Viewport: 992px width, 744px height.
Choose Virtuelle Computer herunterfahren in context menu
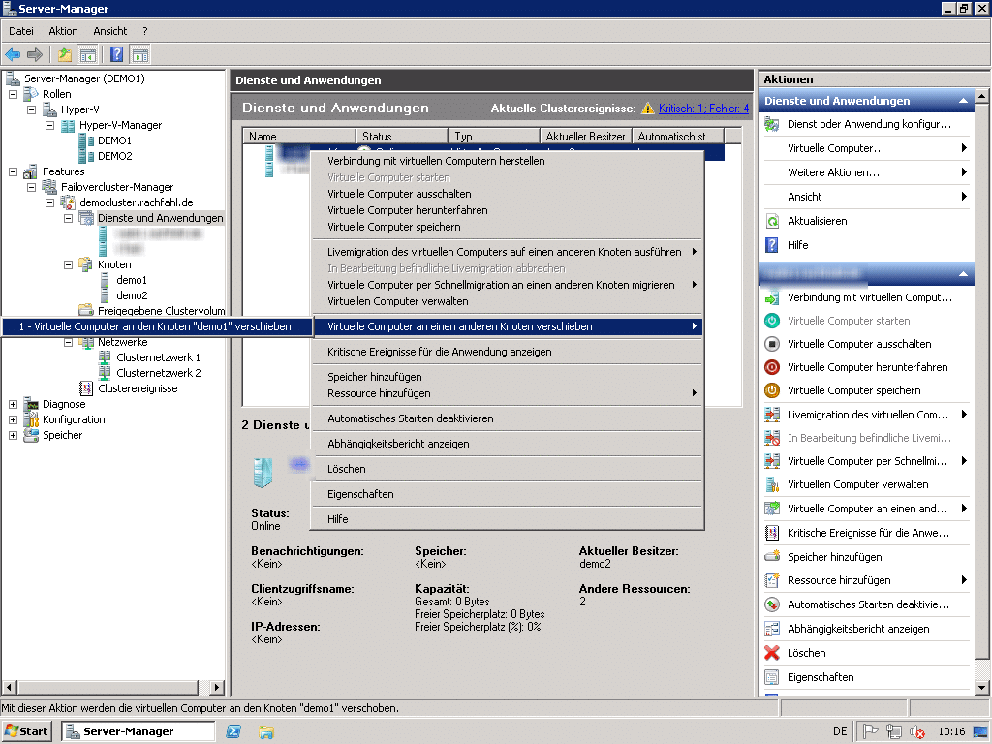tap(508, 210)
